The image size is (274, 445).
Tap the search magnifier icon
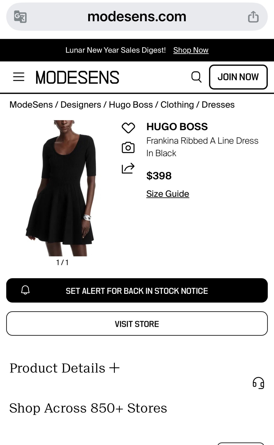pos(196,77)
